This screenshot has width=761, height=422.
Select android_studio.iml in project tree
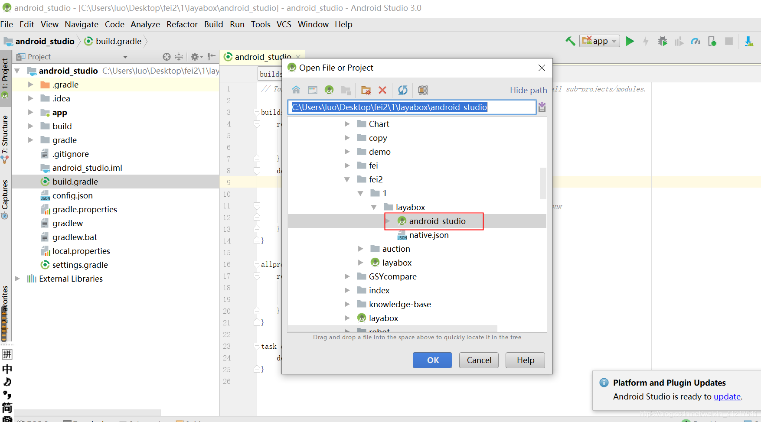click(82, 168)
